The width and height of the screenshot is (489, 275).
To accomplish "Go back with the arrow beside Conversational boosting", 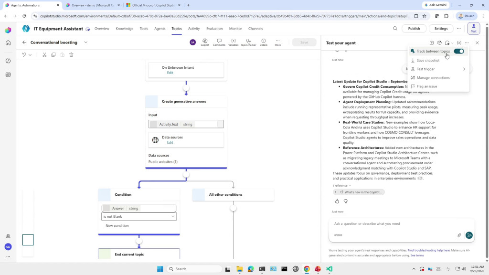I will (24, 42).
